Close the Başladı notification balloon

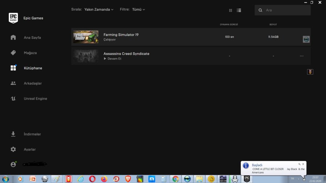(303, 164)
